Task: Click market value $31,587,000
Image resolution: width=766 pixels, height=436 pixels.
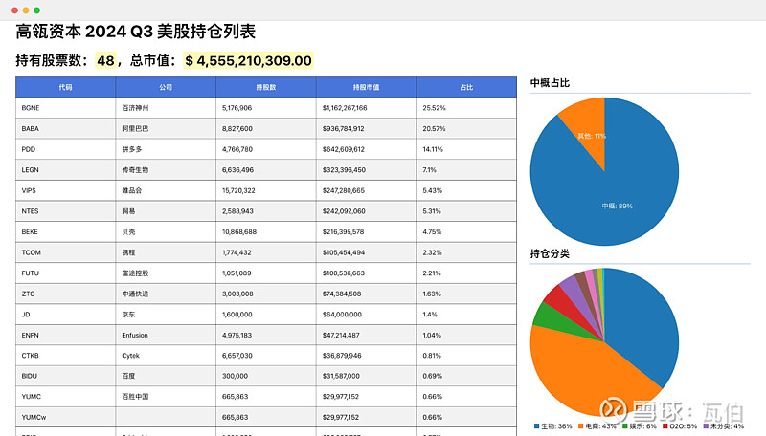Action: click(341, 376)
